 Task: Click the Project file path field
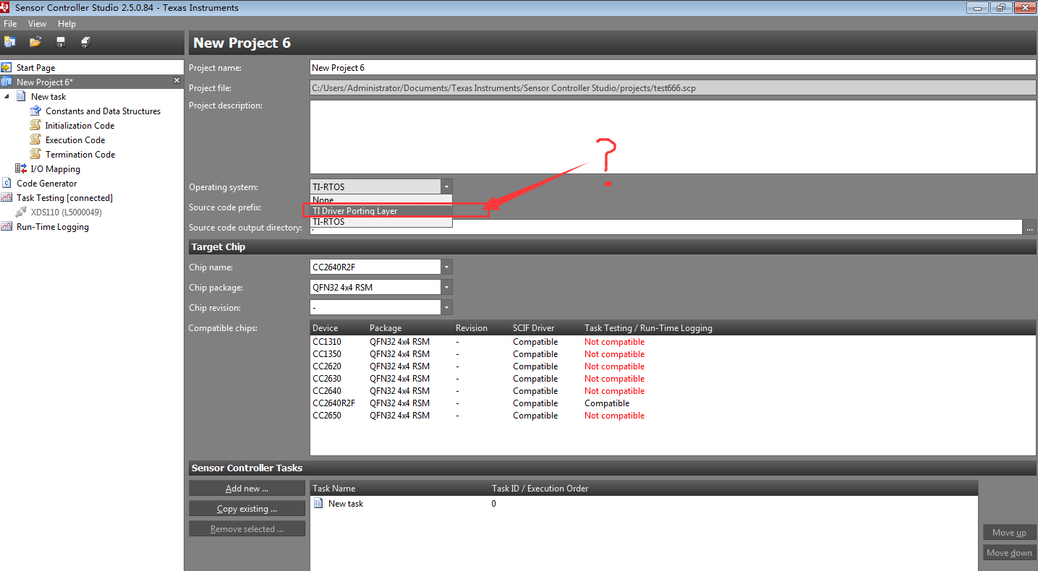pyautogui.click(x=673, y=88)
